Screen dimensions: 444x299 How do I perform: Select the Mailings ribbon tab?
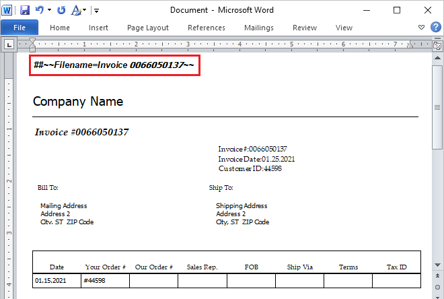(258, 28)
